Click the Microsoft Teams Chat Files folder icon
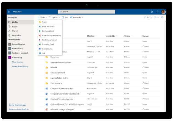173x121 pixels. pos(47,62)
